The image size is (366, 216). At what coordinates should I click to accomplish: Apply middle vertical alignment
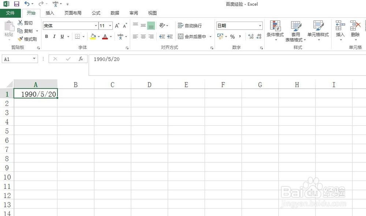click(x=143, y=25)
